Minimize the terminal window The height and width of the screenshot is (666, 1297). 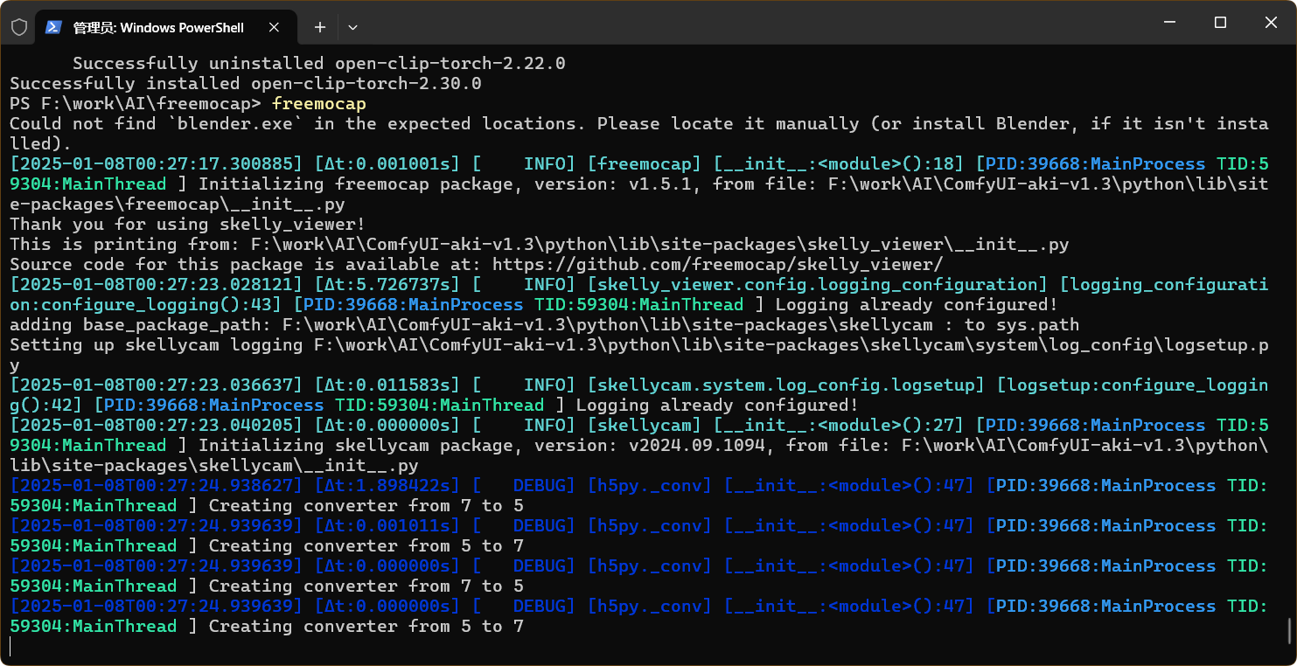[x=1168, y=23]
